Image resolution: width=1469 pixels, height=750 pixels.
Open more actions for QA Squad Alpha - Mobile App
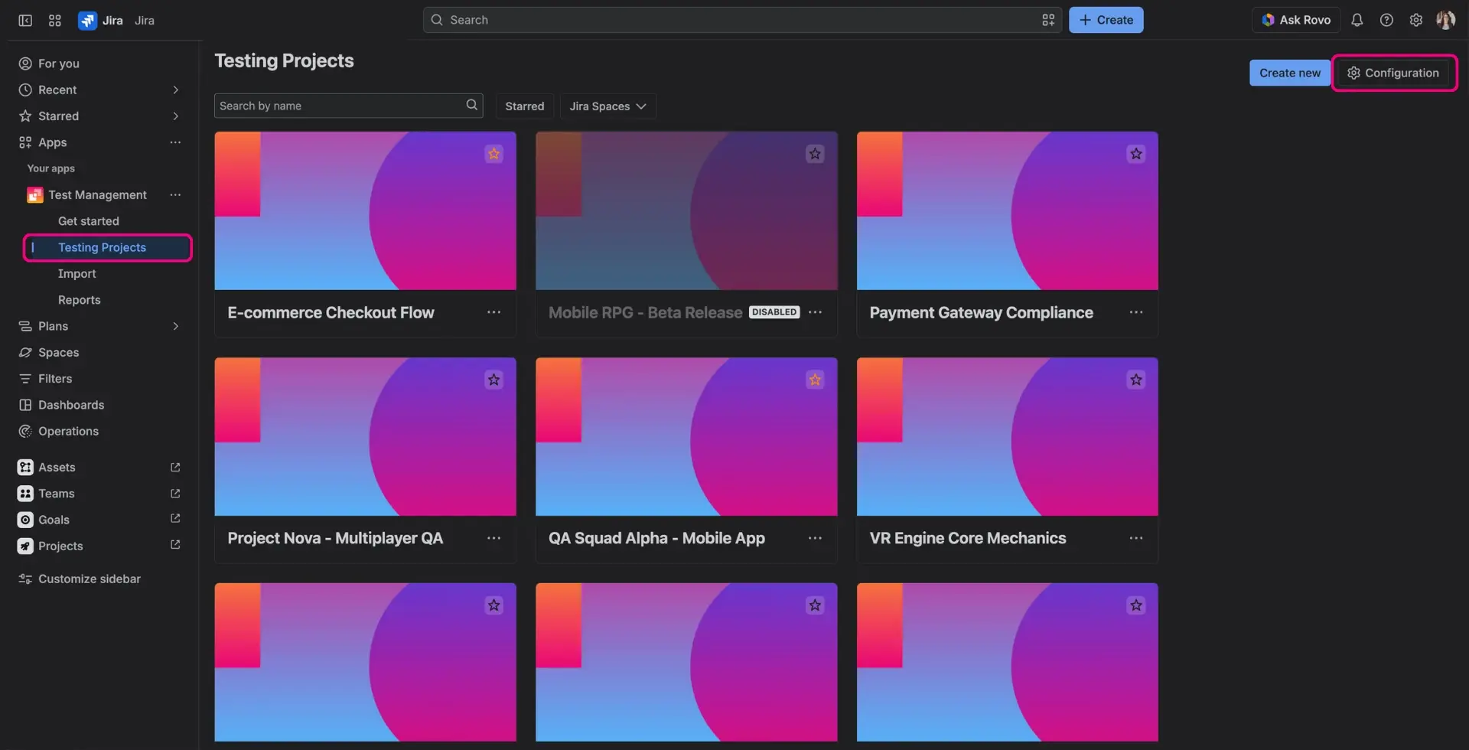816,538
